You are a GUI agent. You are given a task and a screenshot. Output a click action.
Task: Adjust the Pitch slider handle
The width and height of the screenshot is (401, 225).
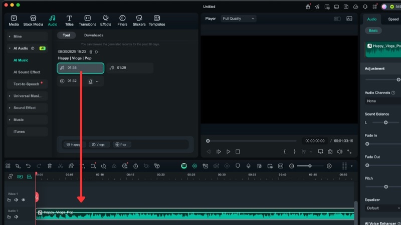(386, 186)
